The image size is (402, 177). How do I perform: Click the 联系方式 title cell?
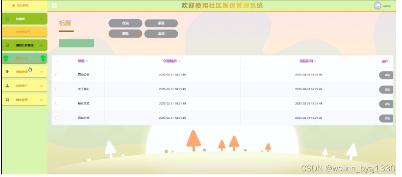[84, 103]
